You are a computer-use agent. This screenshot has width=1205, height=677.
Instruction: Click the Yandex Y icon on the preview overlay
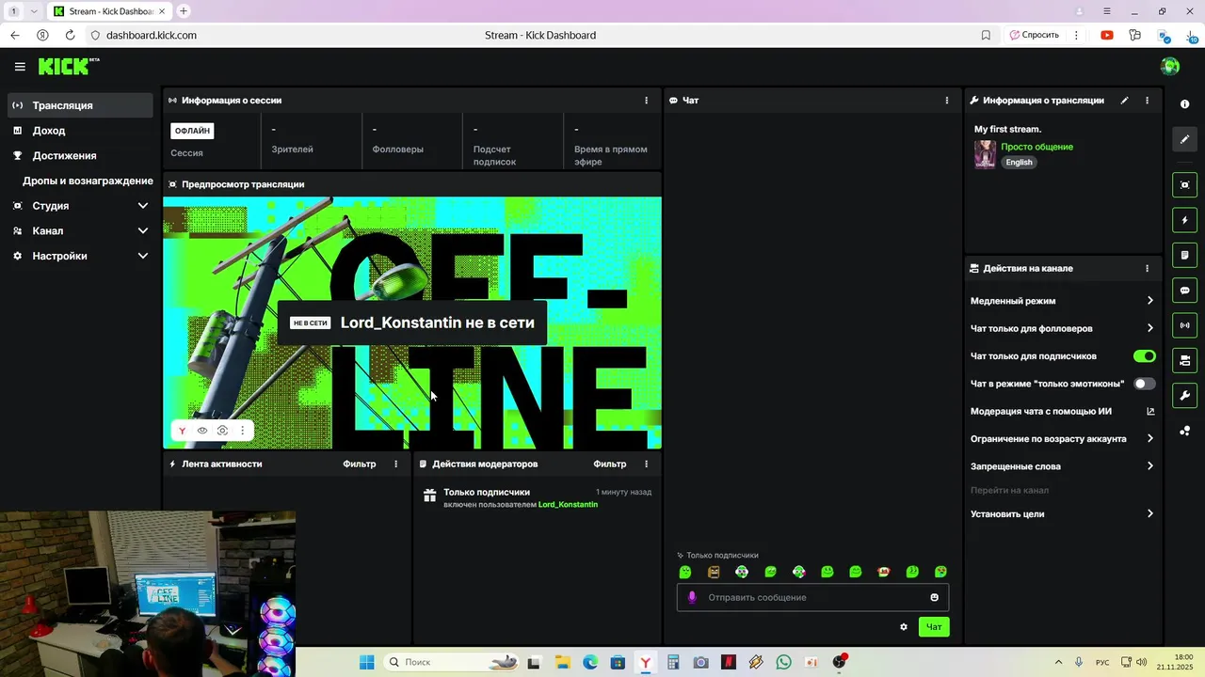(x=183, y=431)
